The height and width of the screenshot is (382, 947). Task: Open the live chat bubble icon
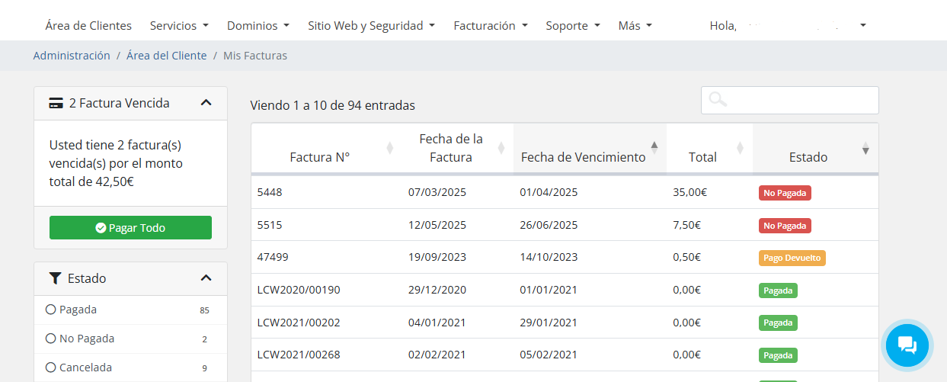pos(907,345)
